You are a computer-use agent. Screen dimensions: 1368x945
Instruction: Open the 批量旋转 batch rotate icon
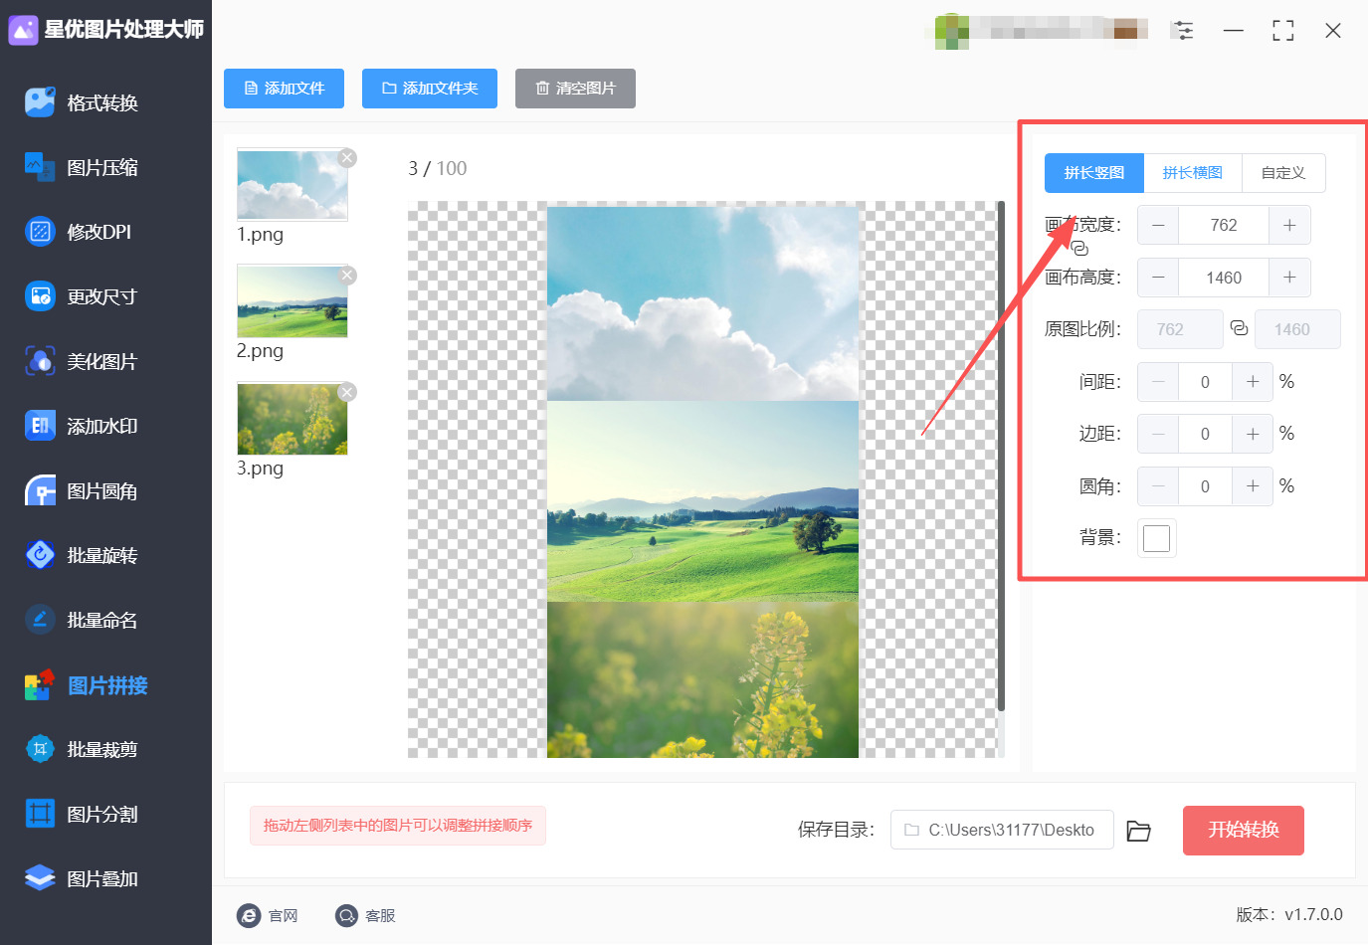point(40,555)
